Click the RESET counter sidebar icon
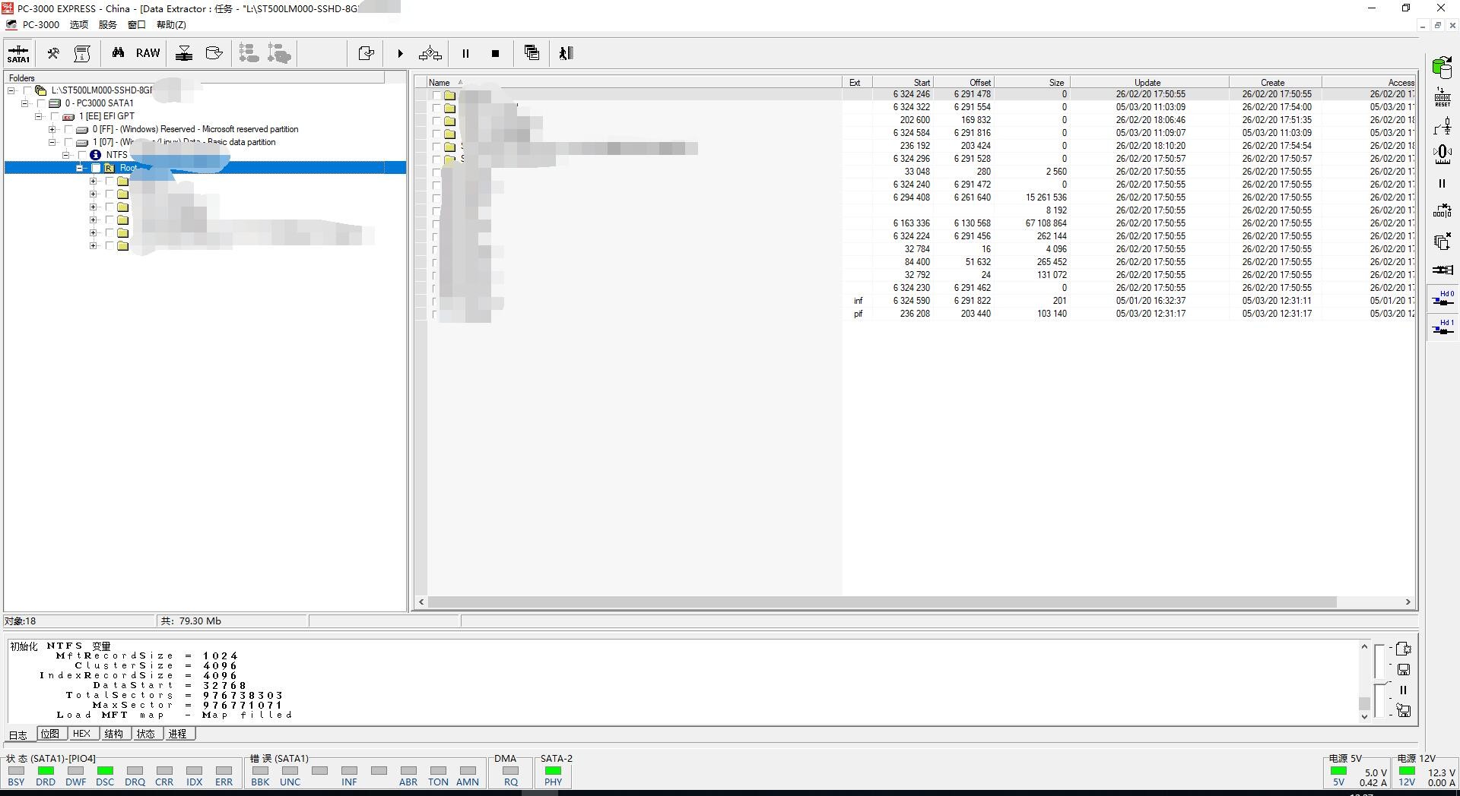Image resolution: width=1460 pixels, height=796 pixels. pyautogui.click(x=1443, y=96)
